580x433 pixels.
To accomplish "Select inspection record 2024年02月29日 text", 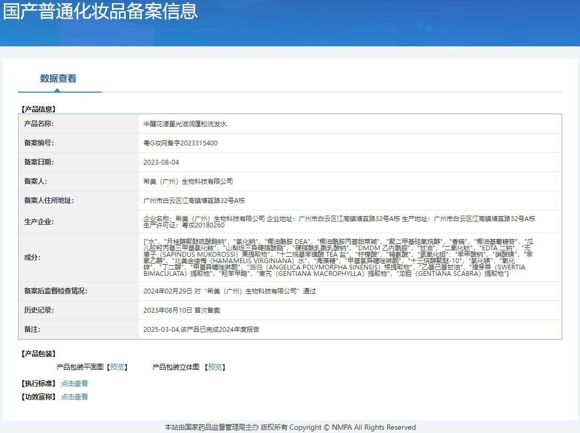I will coord(230,291).
